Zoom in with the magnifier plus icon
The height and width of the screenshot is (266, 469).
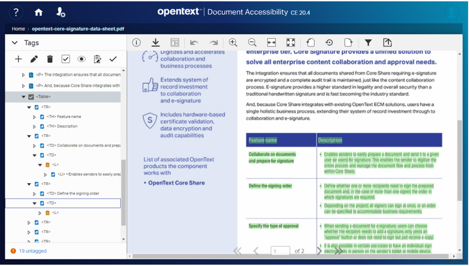coord(233,43)
